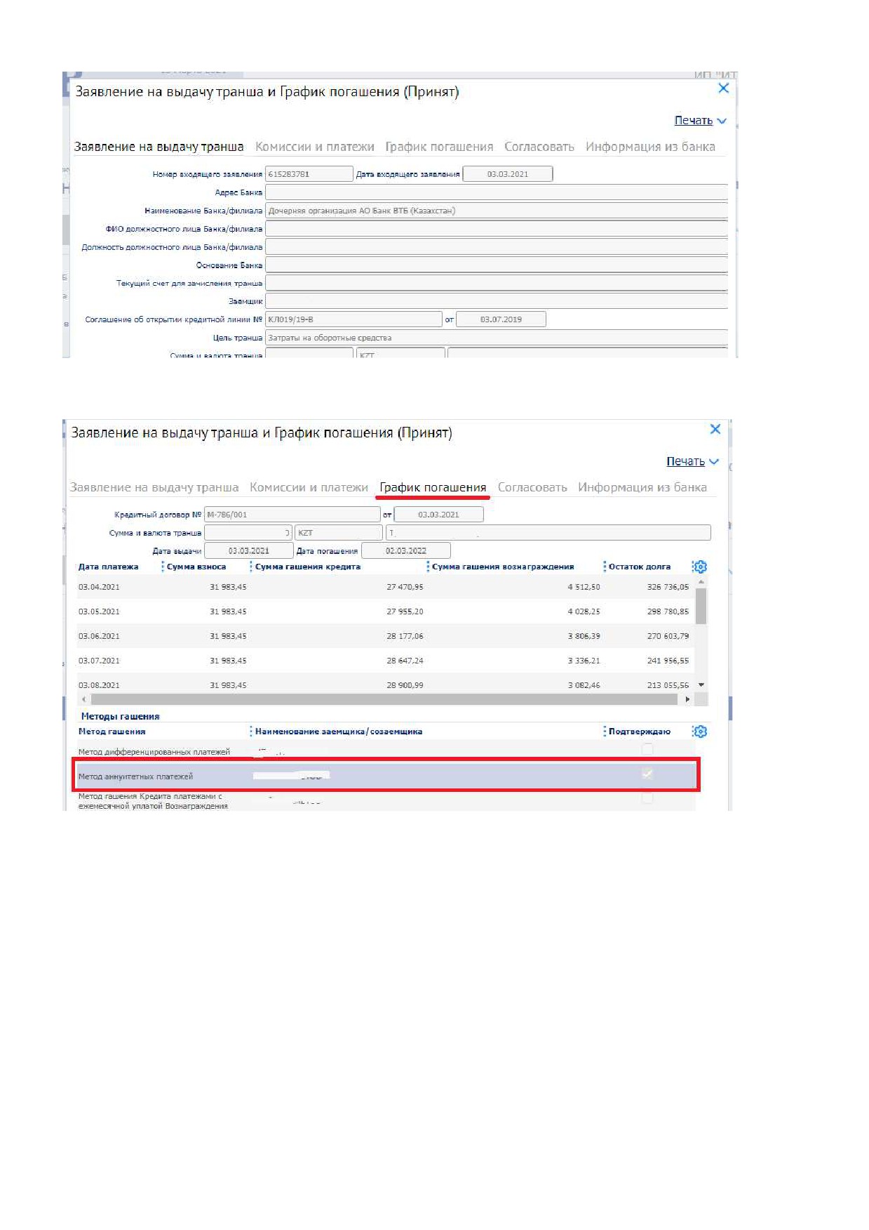
Task: Check the Метод дифференцированных платежей confirmation box
Action: click(x=647, y=749)
